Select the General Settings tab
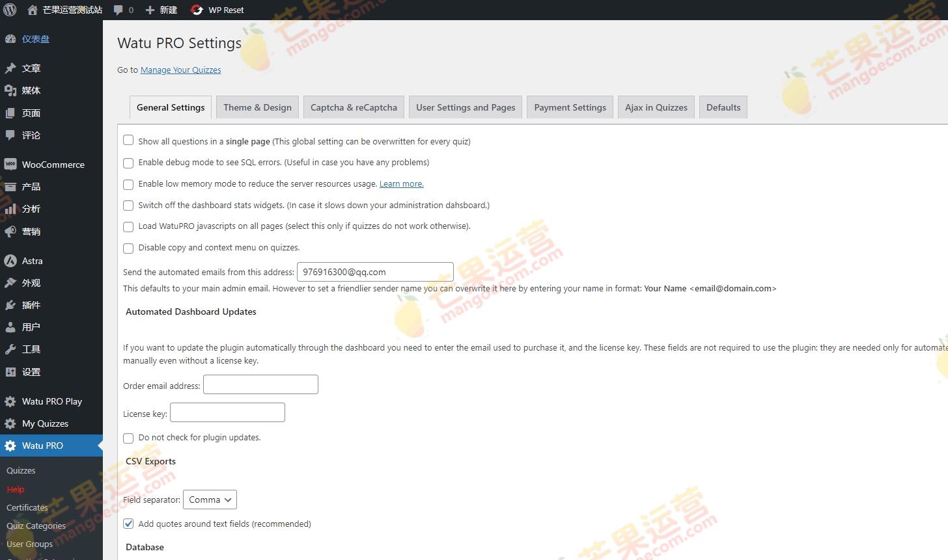The width and height of the screenshot is (948, 560). coord(171,107)
